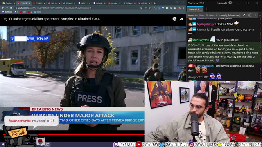The width and height of the screenshot is (262, 147).
Task: Click the slow(5), follow(10m) room mode text
Action: 230,16
